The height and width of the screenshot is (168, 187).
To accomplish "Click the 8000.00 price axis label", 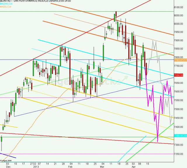I will [x=179, y=24].
